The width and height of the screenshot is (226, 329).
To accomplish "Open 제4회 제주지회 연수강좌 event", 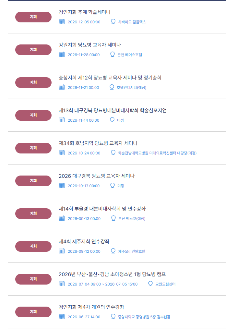I will point(84,242).
